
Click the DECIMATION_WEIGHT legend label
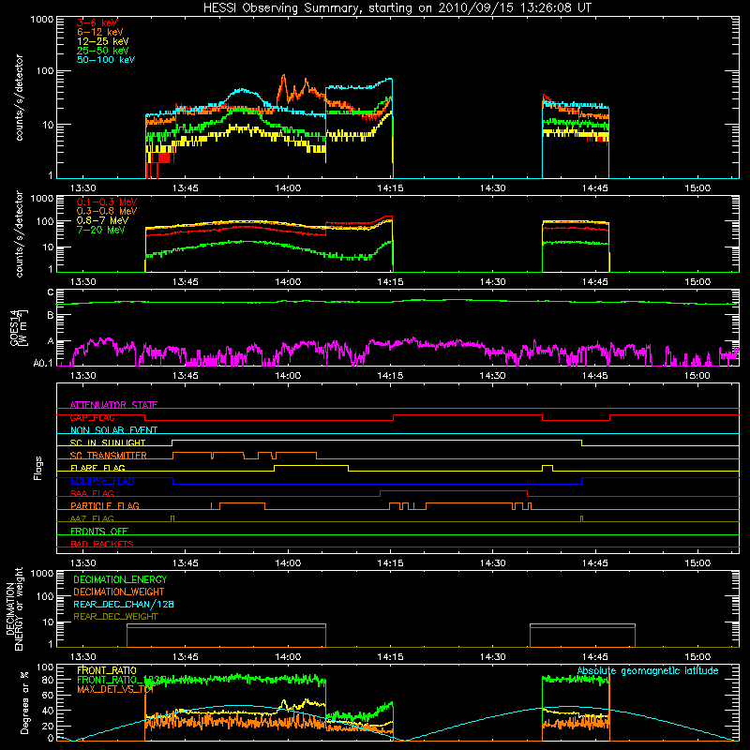[x=119, y=592]
